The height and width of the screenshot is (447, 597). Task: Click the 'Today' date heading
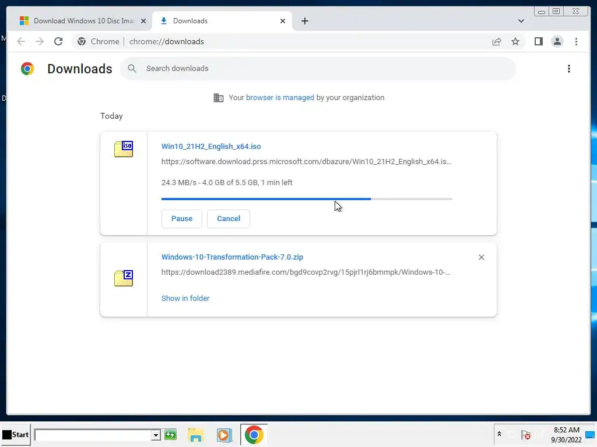(111, 116)
